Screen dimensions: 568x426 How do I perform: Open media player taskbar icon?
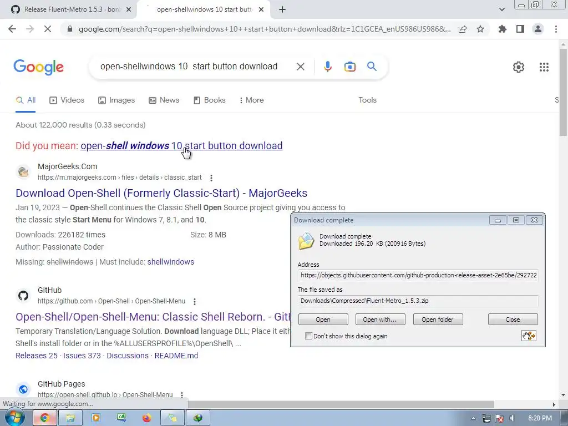(96, 418)
